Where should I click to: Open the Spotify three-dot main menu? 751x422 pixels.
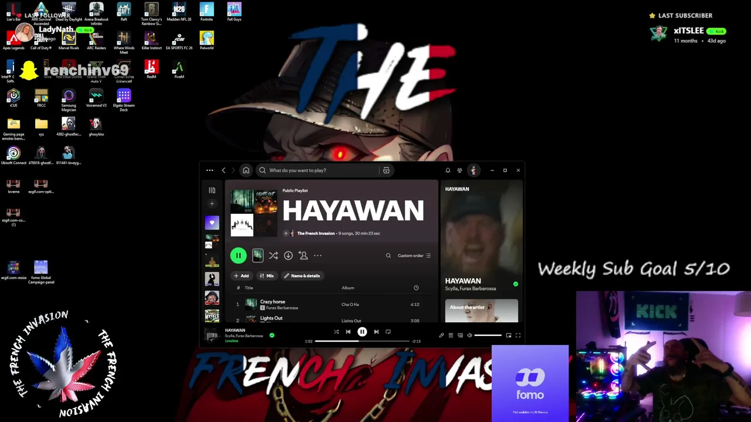(x=209, y=171)
